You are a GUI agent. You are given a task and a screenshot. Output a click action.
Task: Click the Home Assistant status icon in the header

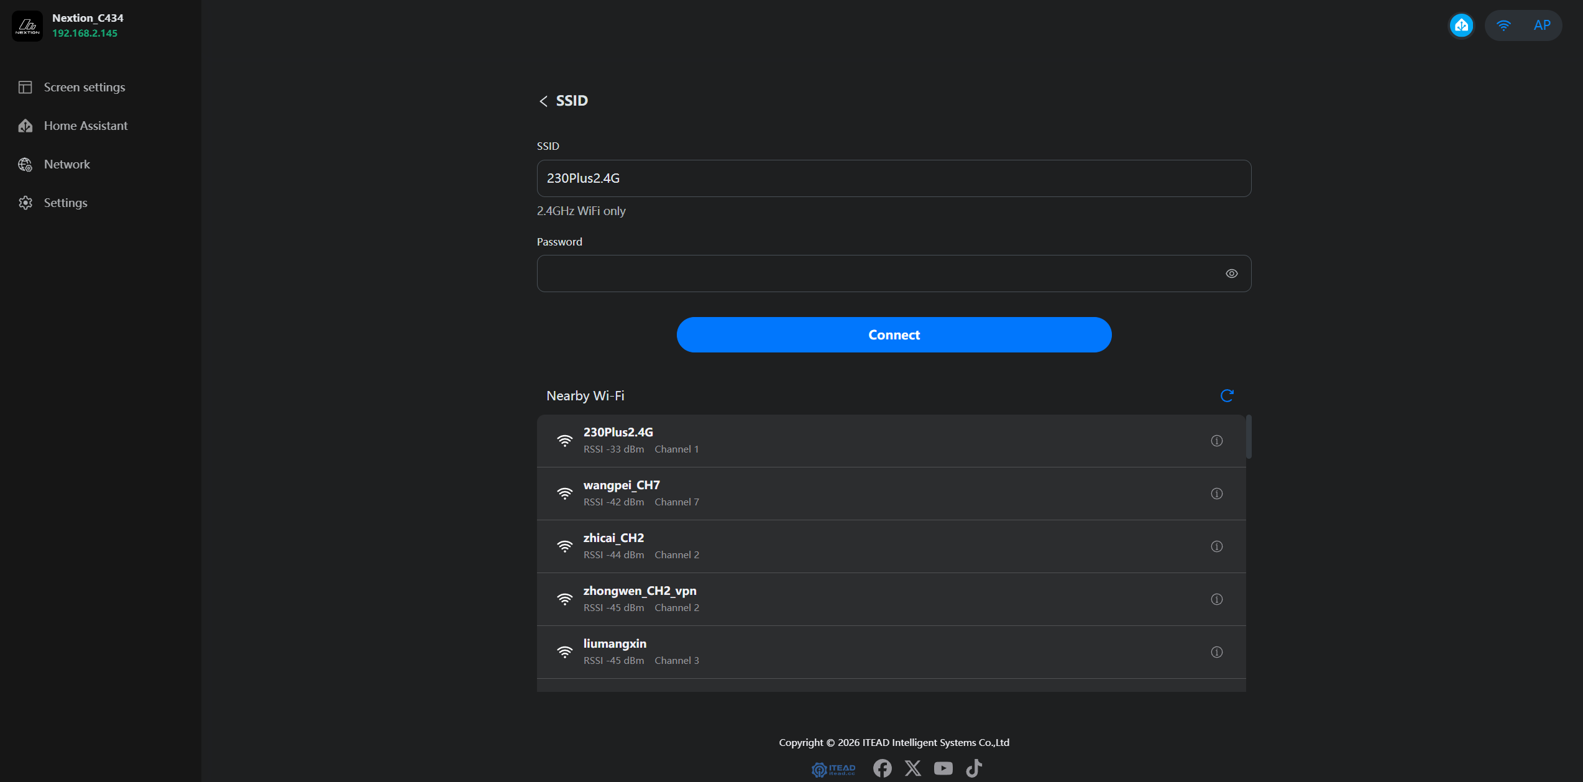pos(1461,25)
